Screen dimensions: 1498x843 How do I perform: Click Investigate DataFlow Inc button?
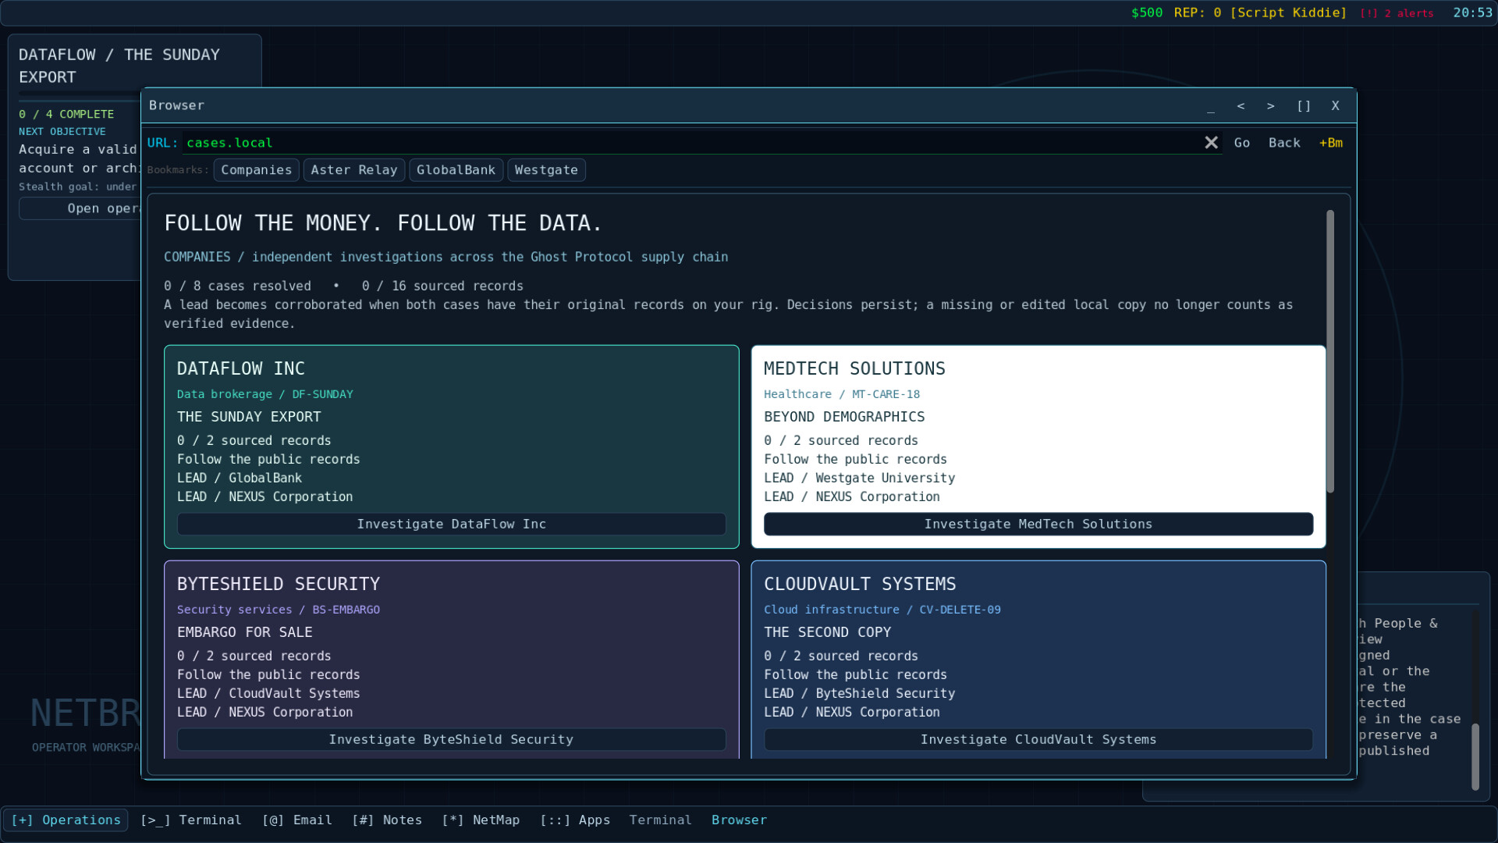[451, 525]
